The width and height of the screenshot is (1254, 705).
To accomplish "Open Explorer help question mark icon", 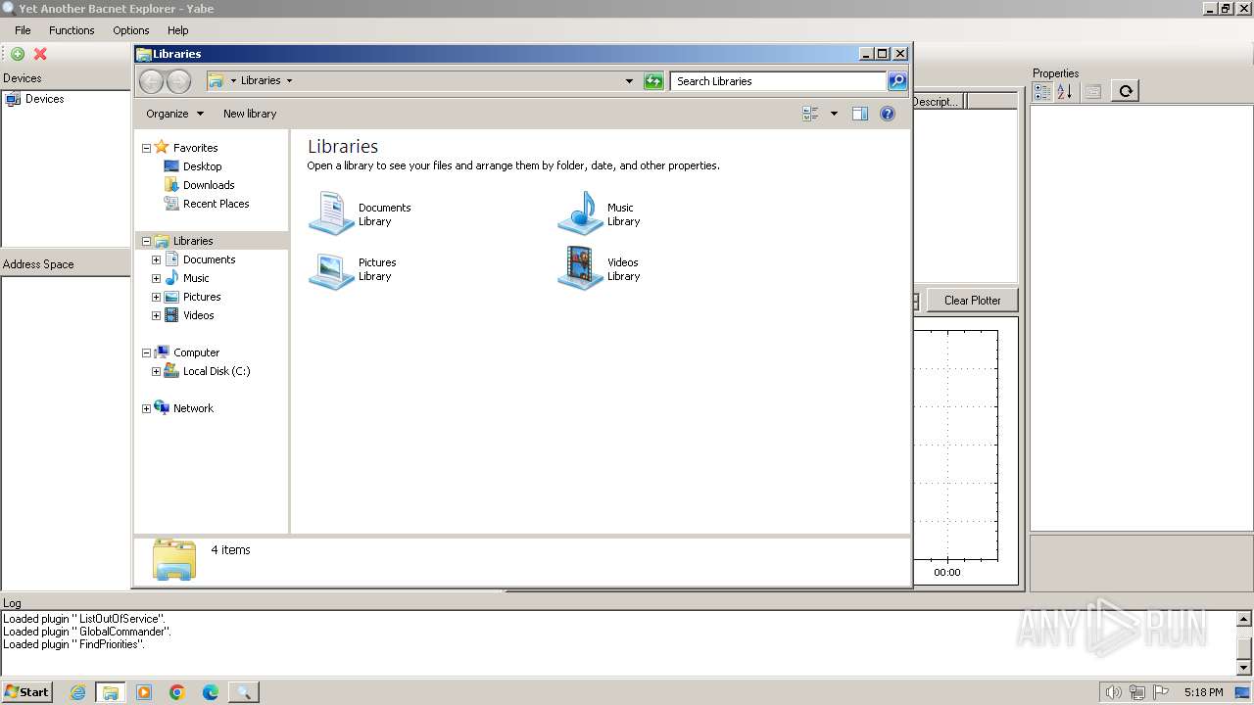I will click(x=888, y=114).
